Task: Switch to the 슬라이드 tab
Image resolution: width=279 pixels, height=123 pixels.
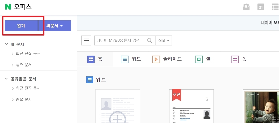Action: pyautogui.click(x=167, y=59)
